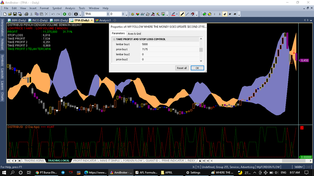Open Axes & Grid properties tab
Viewport: 314px width, 176px height.
pos(134,34)
